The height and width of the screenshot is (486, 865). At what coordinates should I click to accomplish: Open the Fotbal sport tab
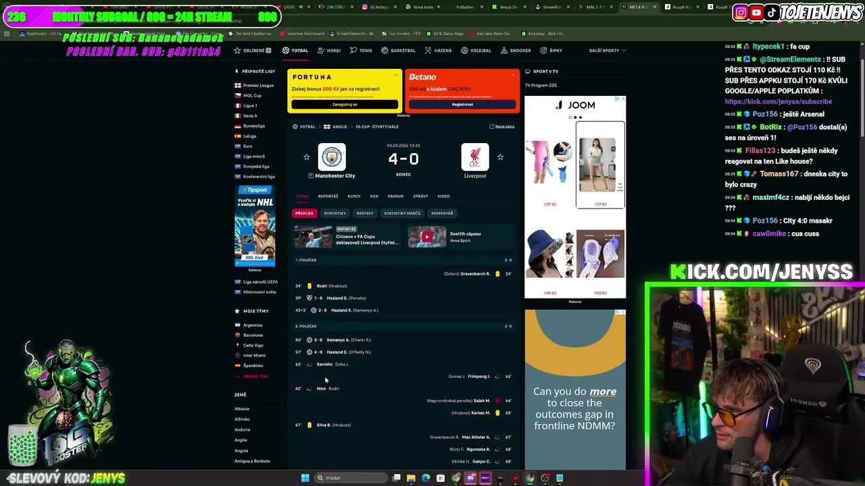[295, 51]
